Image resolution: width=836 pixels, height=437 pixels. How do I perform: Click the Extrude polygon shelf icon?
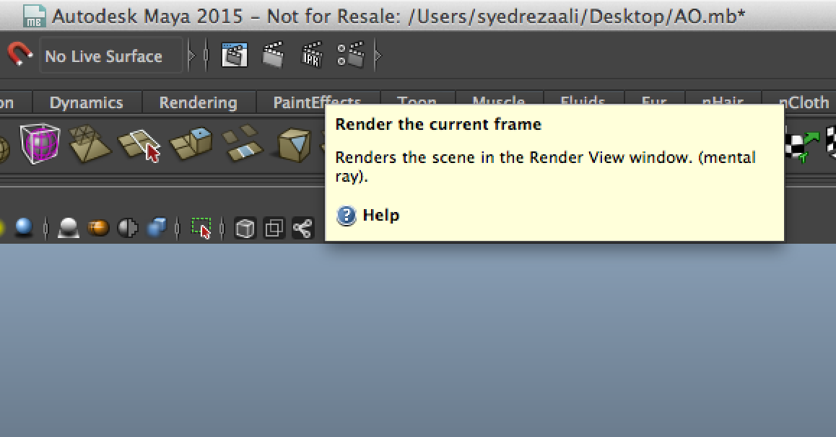click(190, 143)
